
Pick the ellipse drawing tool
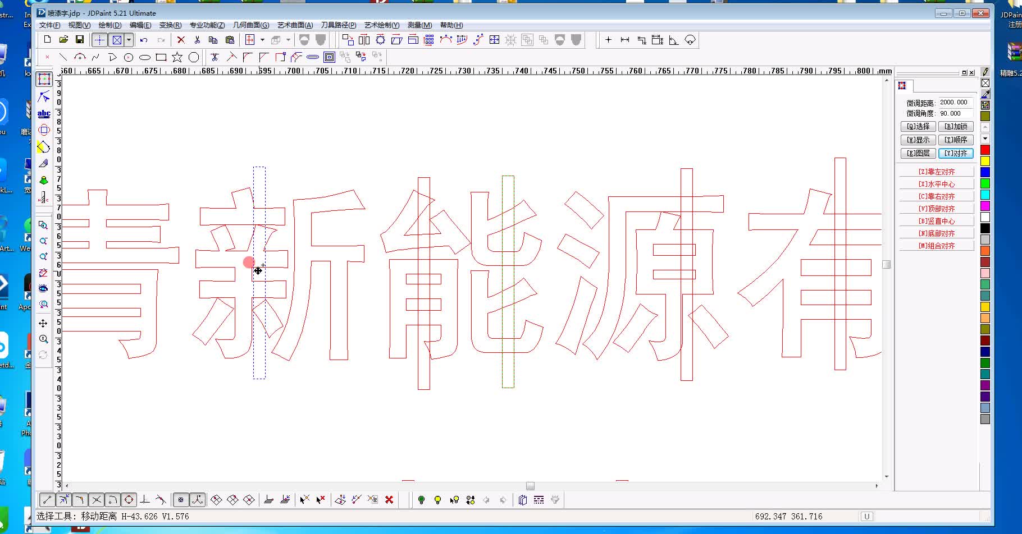[x=145, y=57]
